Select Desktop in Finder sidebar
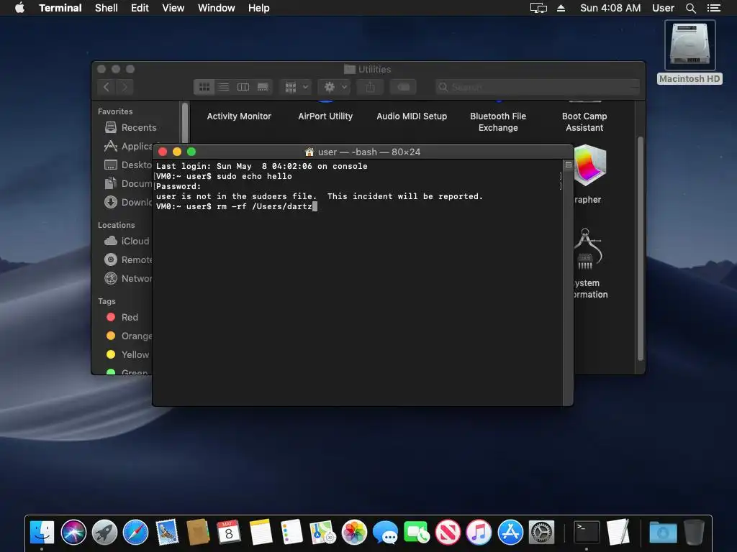This screenshot has width=737, height=552. pyautogui.click(x=127, y=165)
